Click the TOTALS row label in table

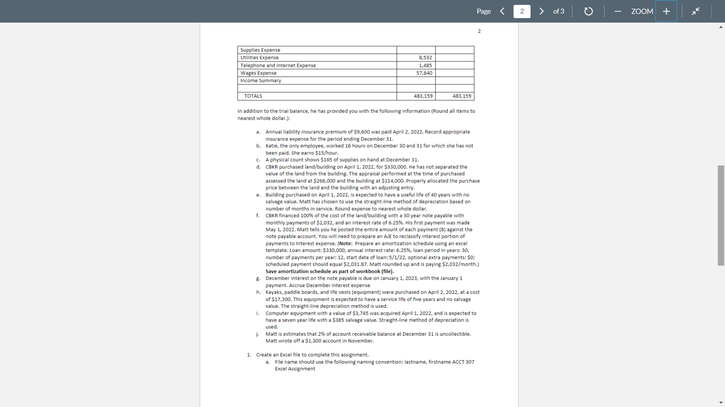pos(253,96)
